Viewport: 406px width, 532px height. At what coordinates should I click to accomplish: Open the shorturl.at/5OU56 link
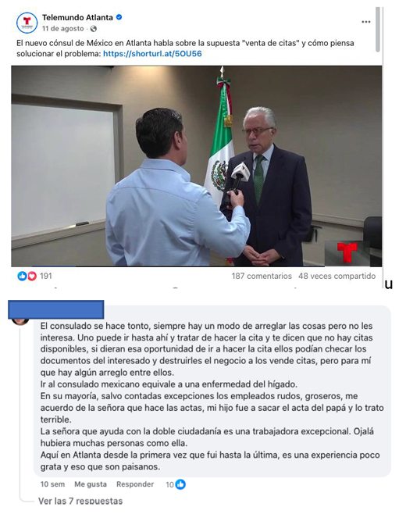pyautogui.click(x=152, y=54)
